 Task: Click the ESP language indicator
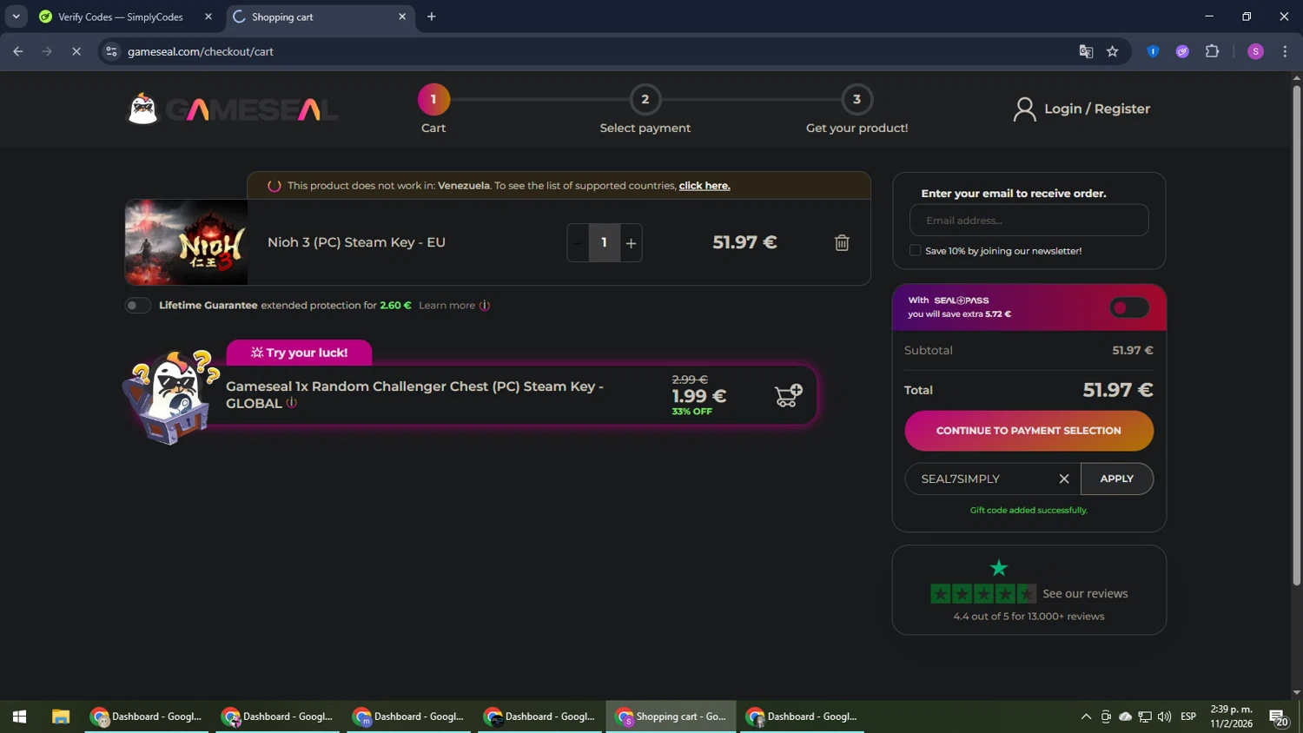[x=1188, y=716]
